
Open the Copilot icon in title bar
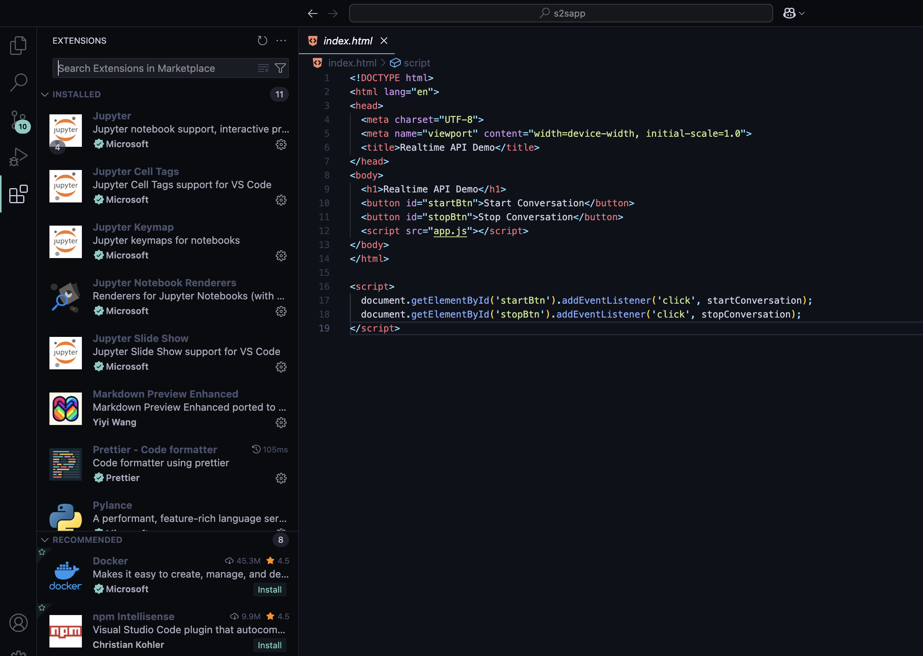pyautogui.click(x=789, y=14)
